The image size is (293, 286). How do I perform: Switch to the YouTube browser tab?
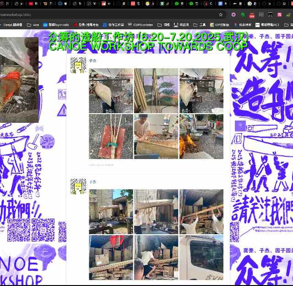point(31,3)
